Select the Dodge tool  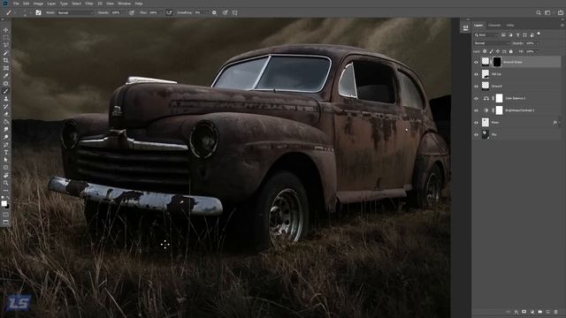(6, 137)
